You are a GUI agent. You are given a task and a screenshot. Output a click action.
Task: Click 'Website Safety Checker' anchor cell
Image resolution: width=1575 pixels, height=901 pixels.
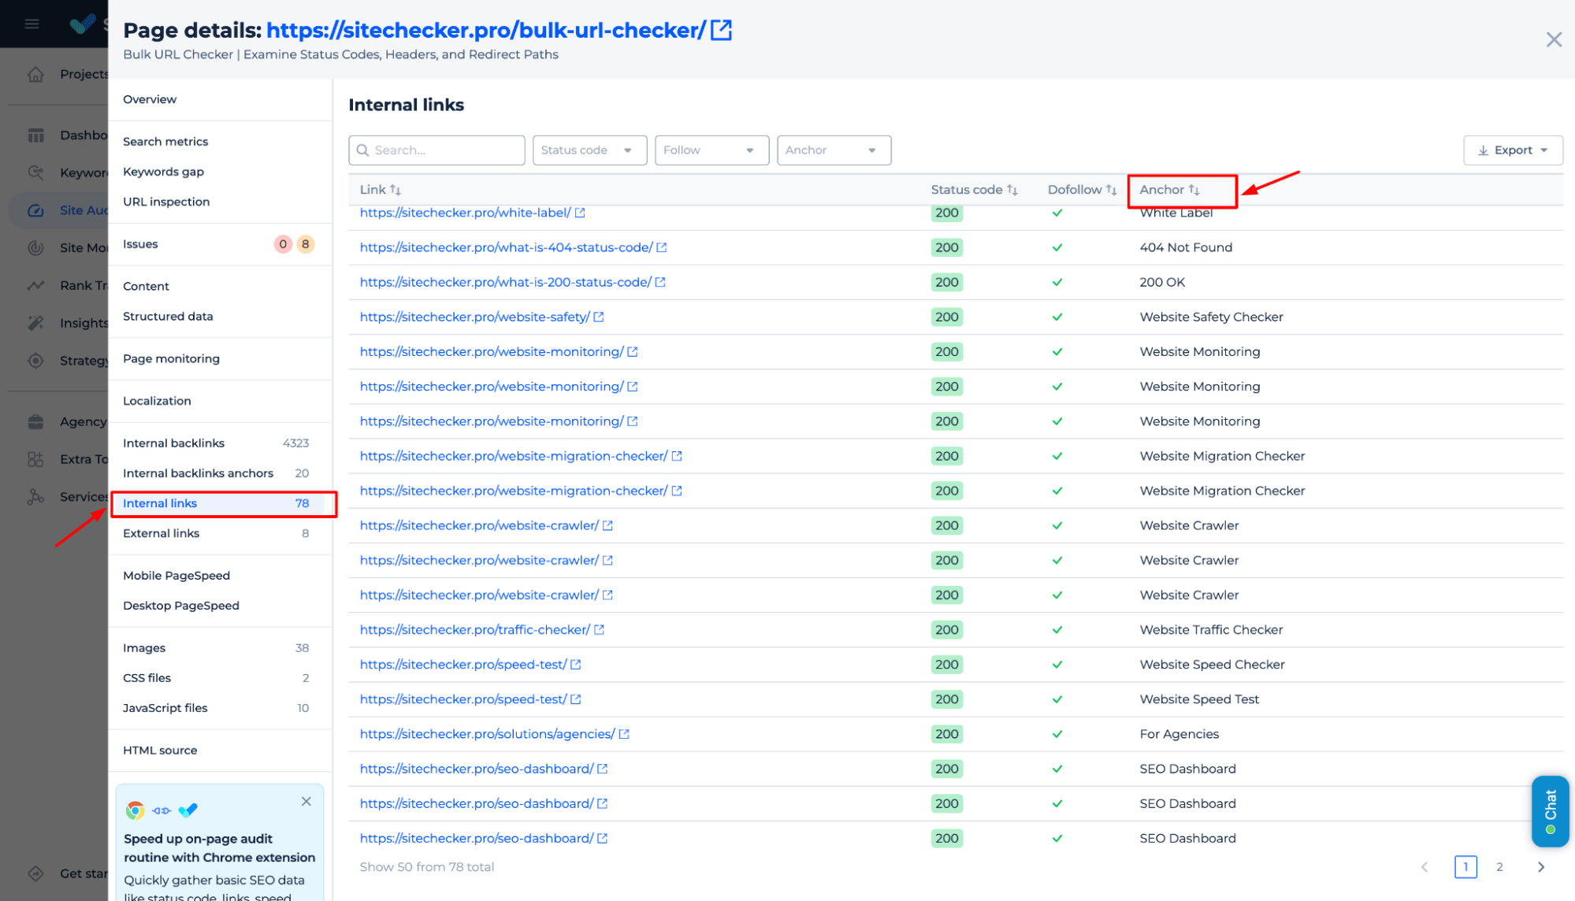pos(1211,317)
